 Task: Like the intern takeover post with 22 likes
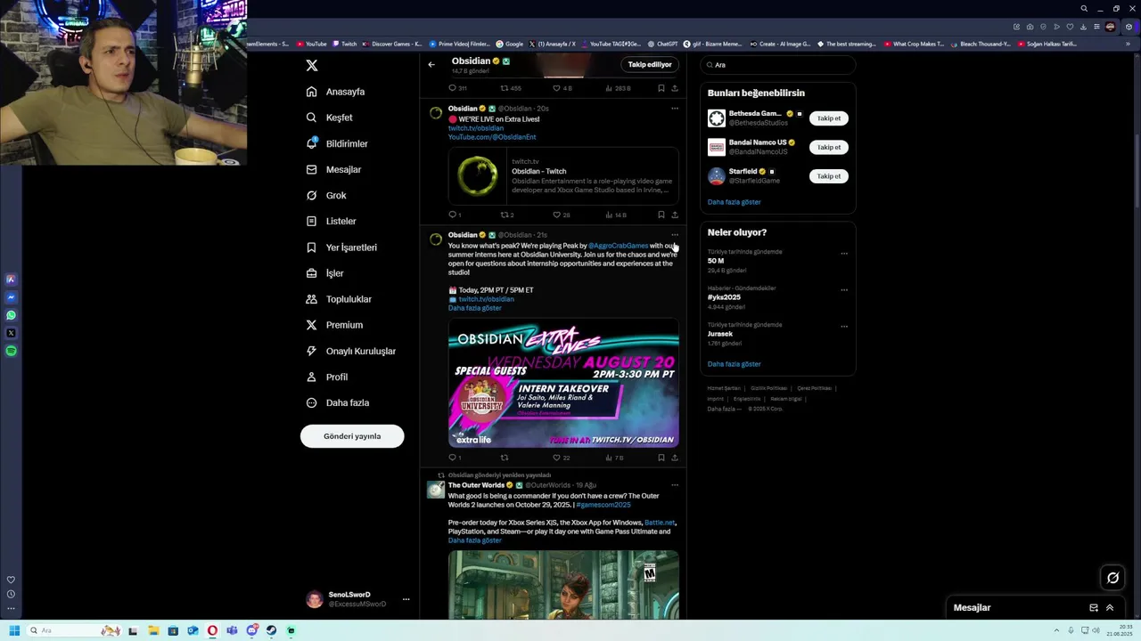tap(561, 458)
